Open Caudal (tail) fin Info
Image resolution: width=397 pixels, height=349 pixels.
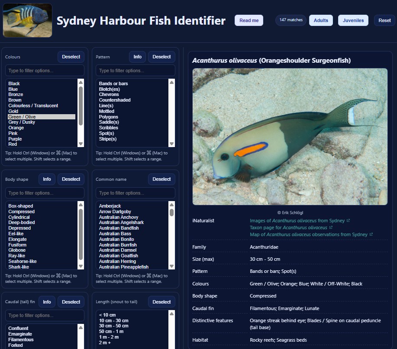pyautogui.click(x=47, y=302)
